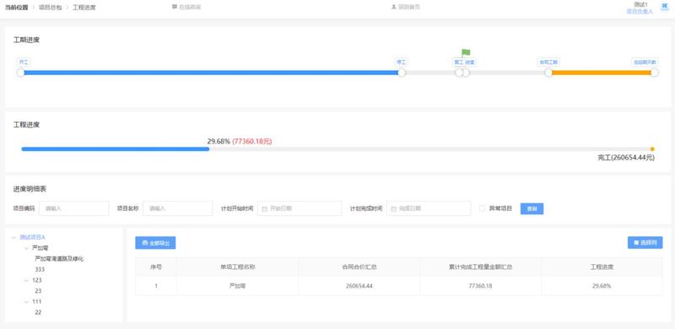
Task: Click the 完工(260654.44元) label
Action: (626, 158)
